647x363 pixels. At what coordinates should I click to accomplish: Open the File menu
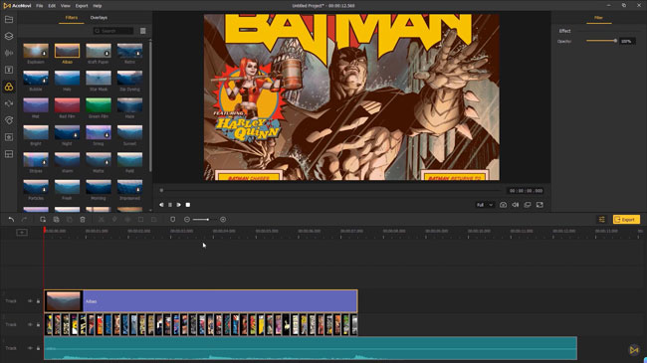(x=39, y=6)
